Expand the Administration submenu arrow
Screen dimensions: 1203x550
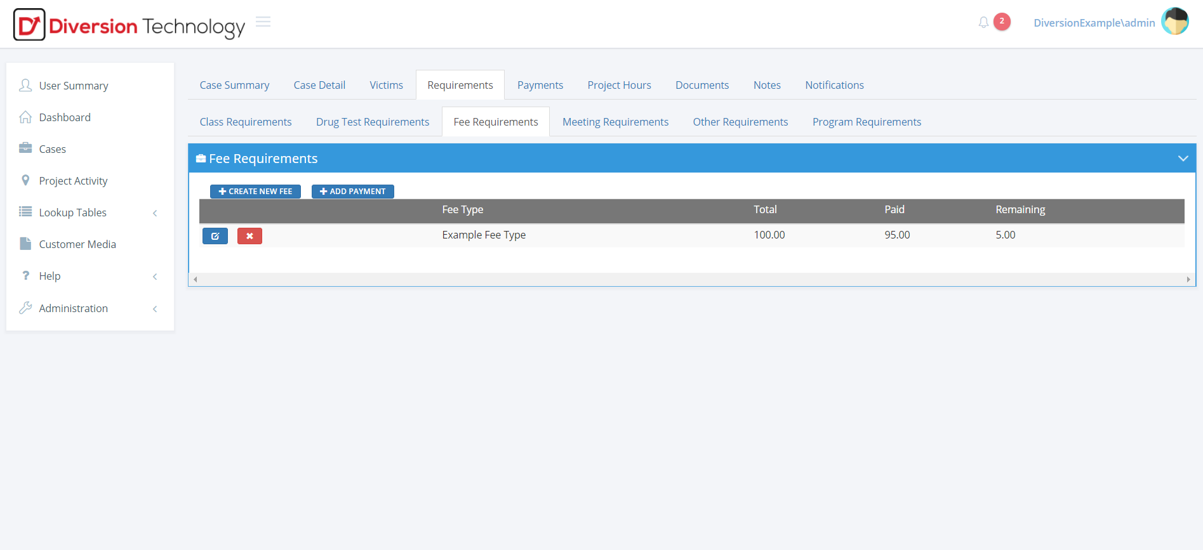point(155,309)
